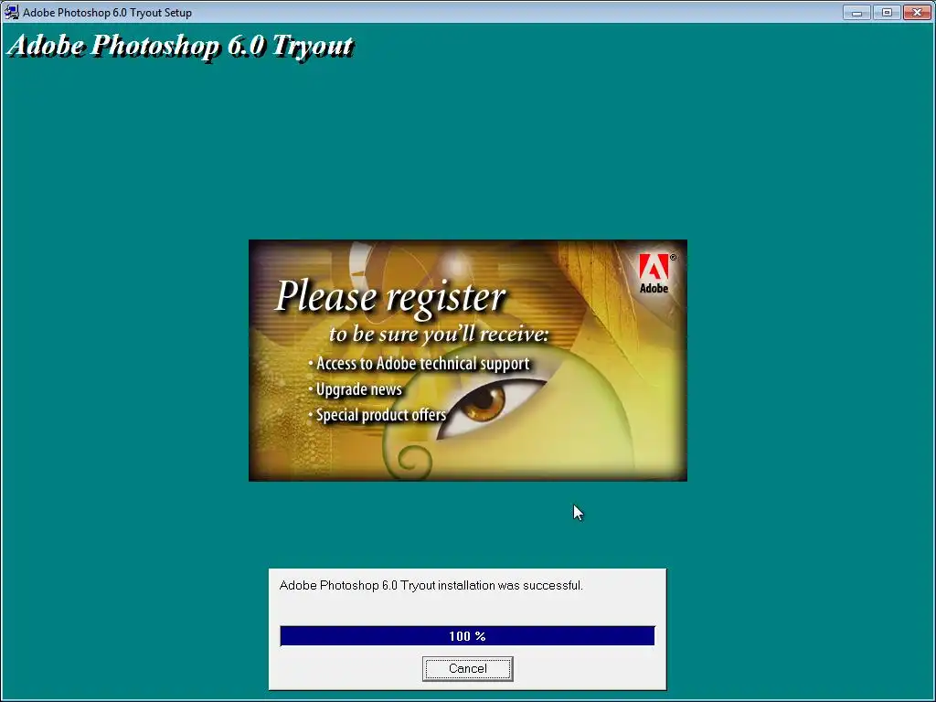Image resolution: width=936 pixels, height=702 pixels.
Task: Click the 'Adobe Photoshop 6.0 Tryout' heading
Action: pos(181,46)
